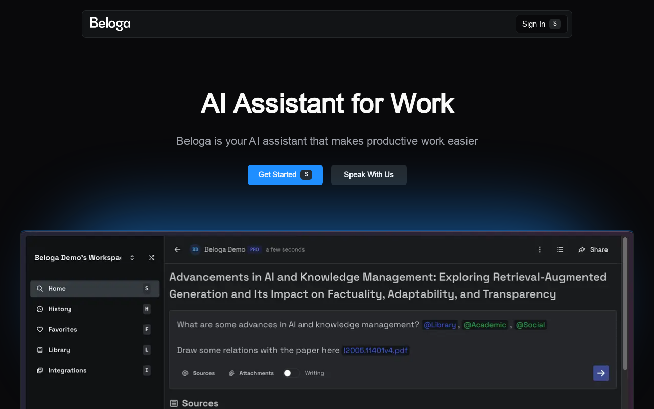Click the @Social mention tag

(x=530, y=325)
